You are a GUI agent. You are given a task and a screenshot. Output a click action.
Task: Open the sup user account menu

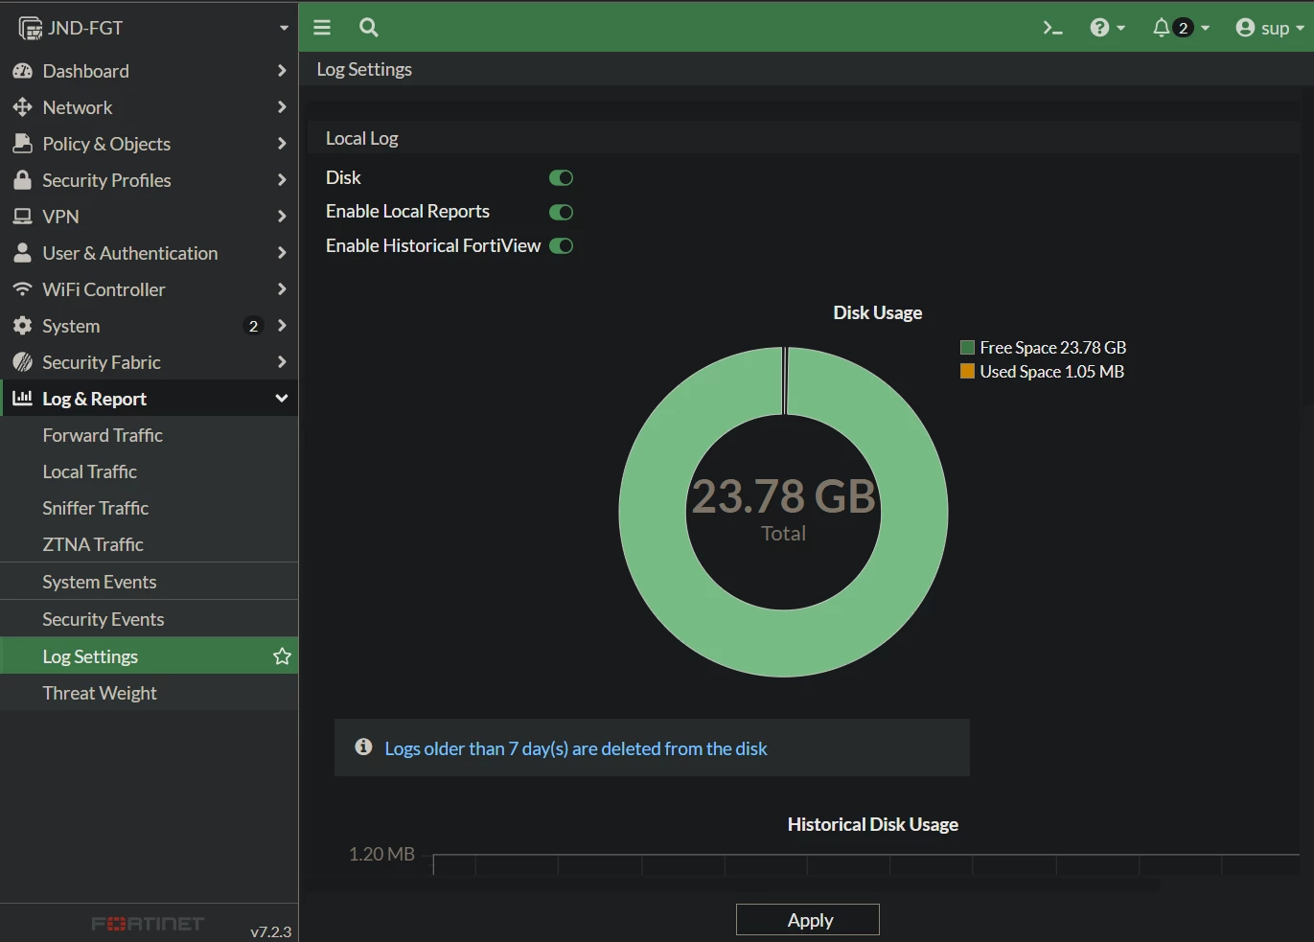coord(1270,28)
